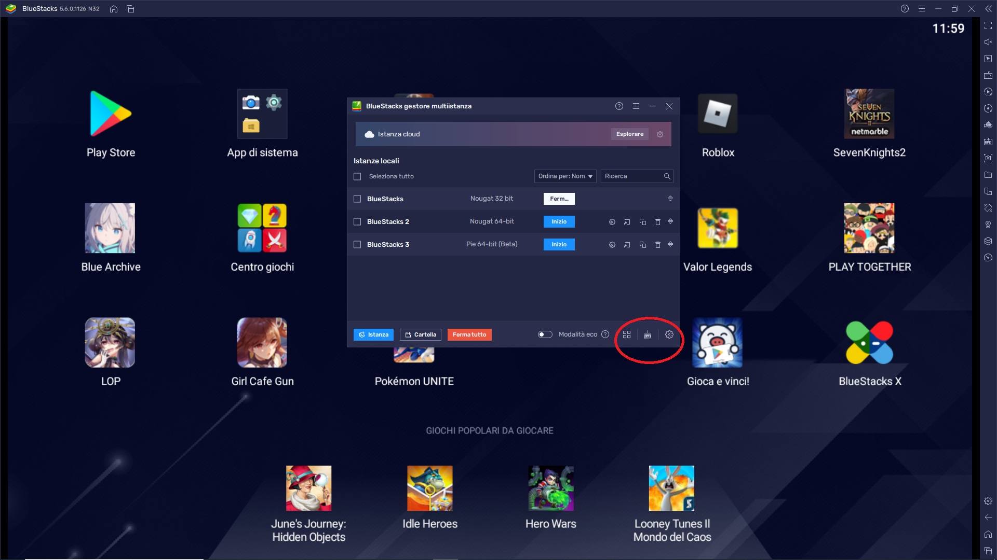Image resolution: width=997 pixels, height=560 pixels.
Task: Start BlueStacks 3 with Inizio
Action: pyautogui.click(x=559, y=245)
